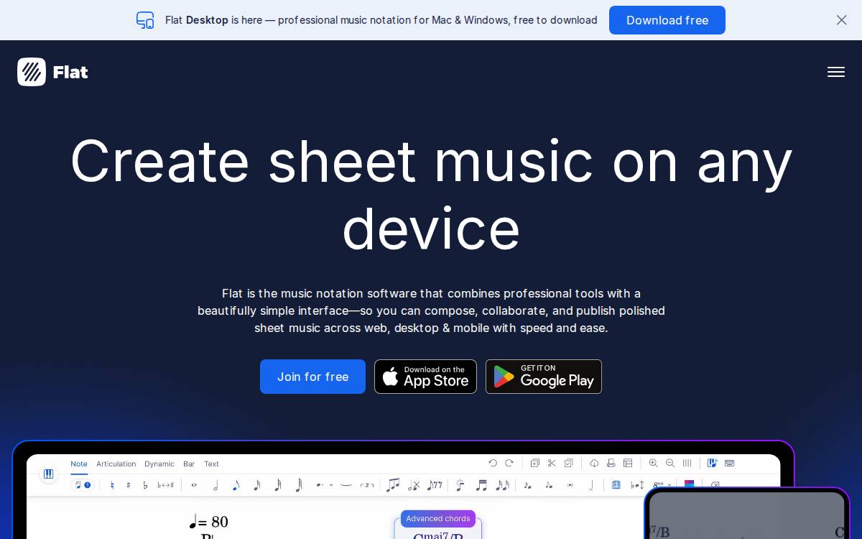Click the triplet tuplet bracket icon
The image size is (862, 539).
tap(367, 485)
